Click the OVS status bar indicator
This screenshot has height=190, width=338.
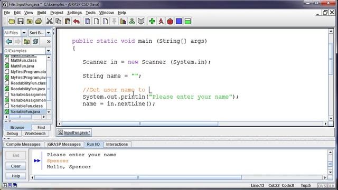(x=322, y=185)
